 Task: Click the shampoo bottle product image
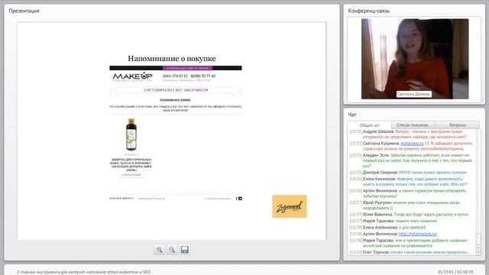click(131, 134)
